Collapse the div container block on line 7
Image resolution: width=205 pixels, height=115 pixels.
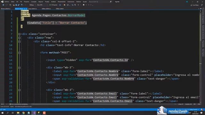click(x=19, y=34)
